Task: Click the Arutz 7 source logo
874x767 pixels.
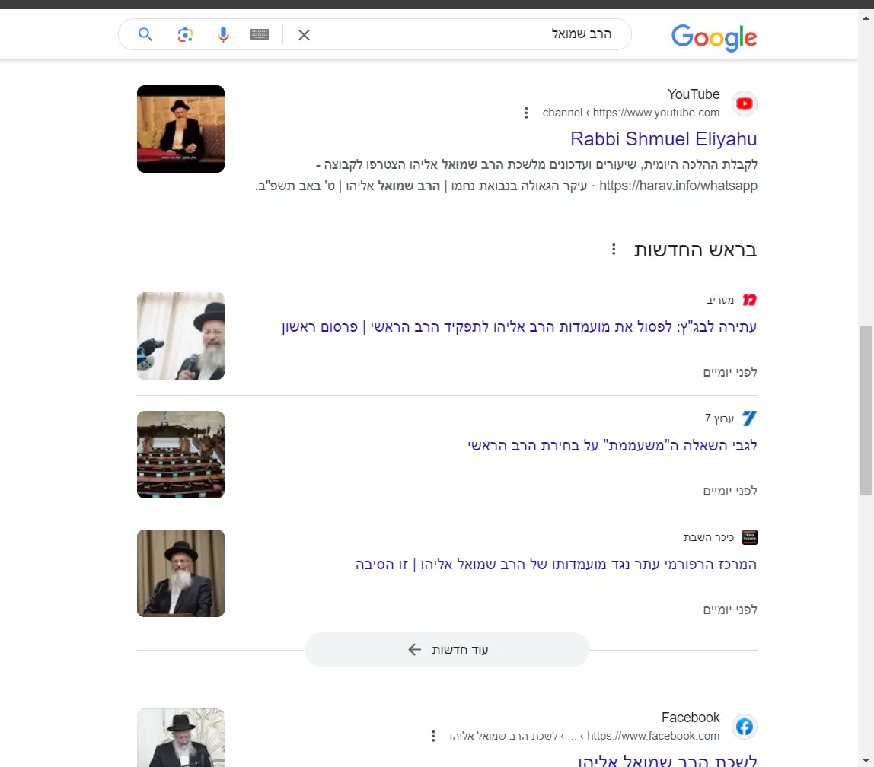Action: (749, 419)
